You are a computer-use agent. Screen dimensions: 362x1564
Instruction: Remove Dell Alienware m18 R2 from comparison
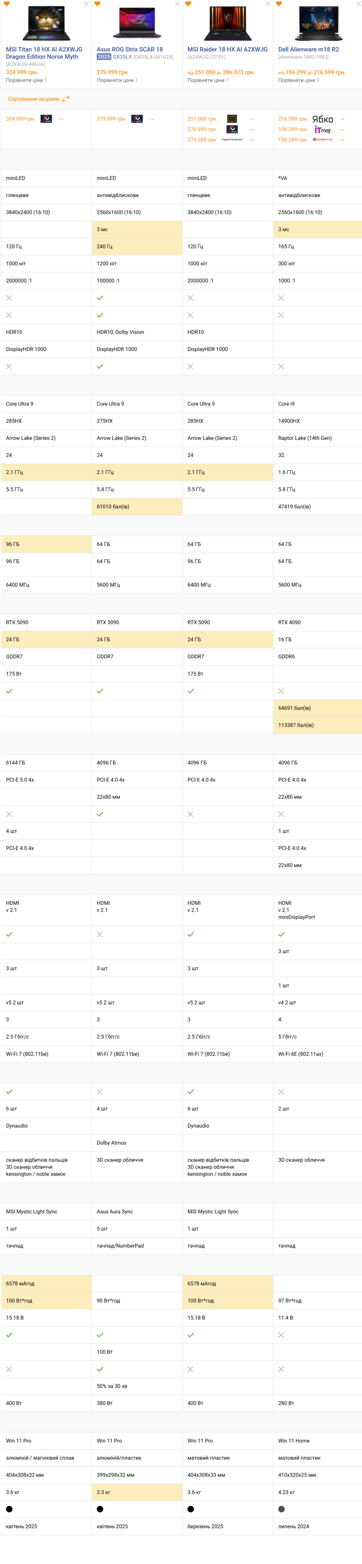tap(359, 3)
